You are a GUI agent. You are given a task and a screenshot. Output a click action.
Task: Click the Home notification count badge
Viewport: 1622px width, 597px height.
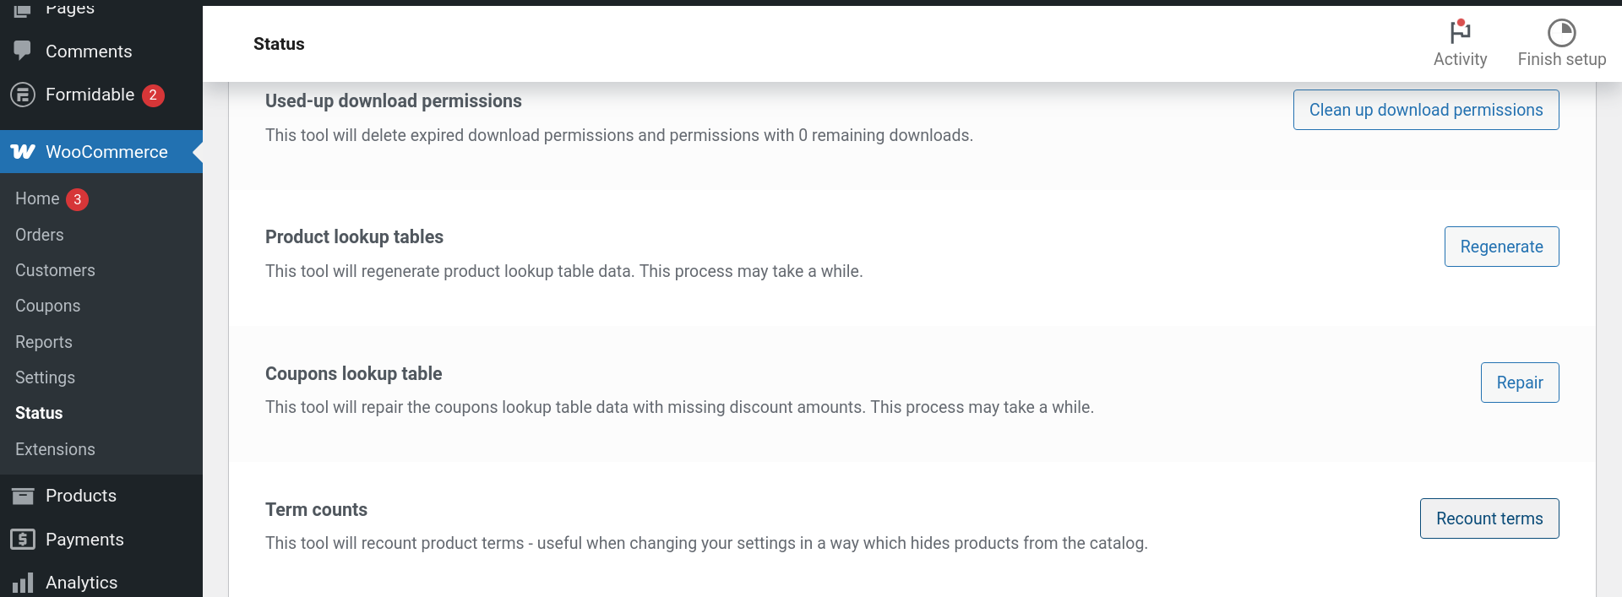click(x=77, y=199)
